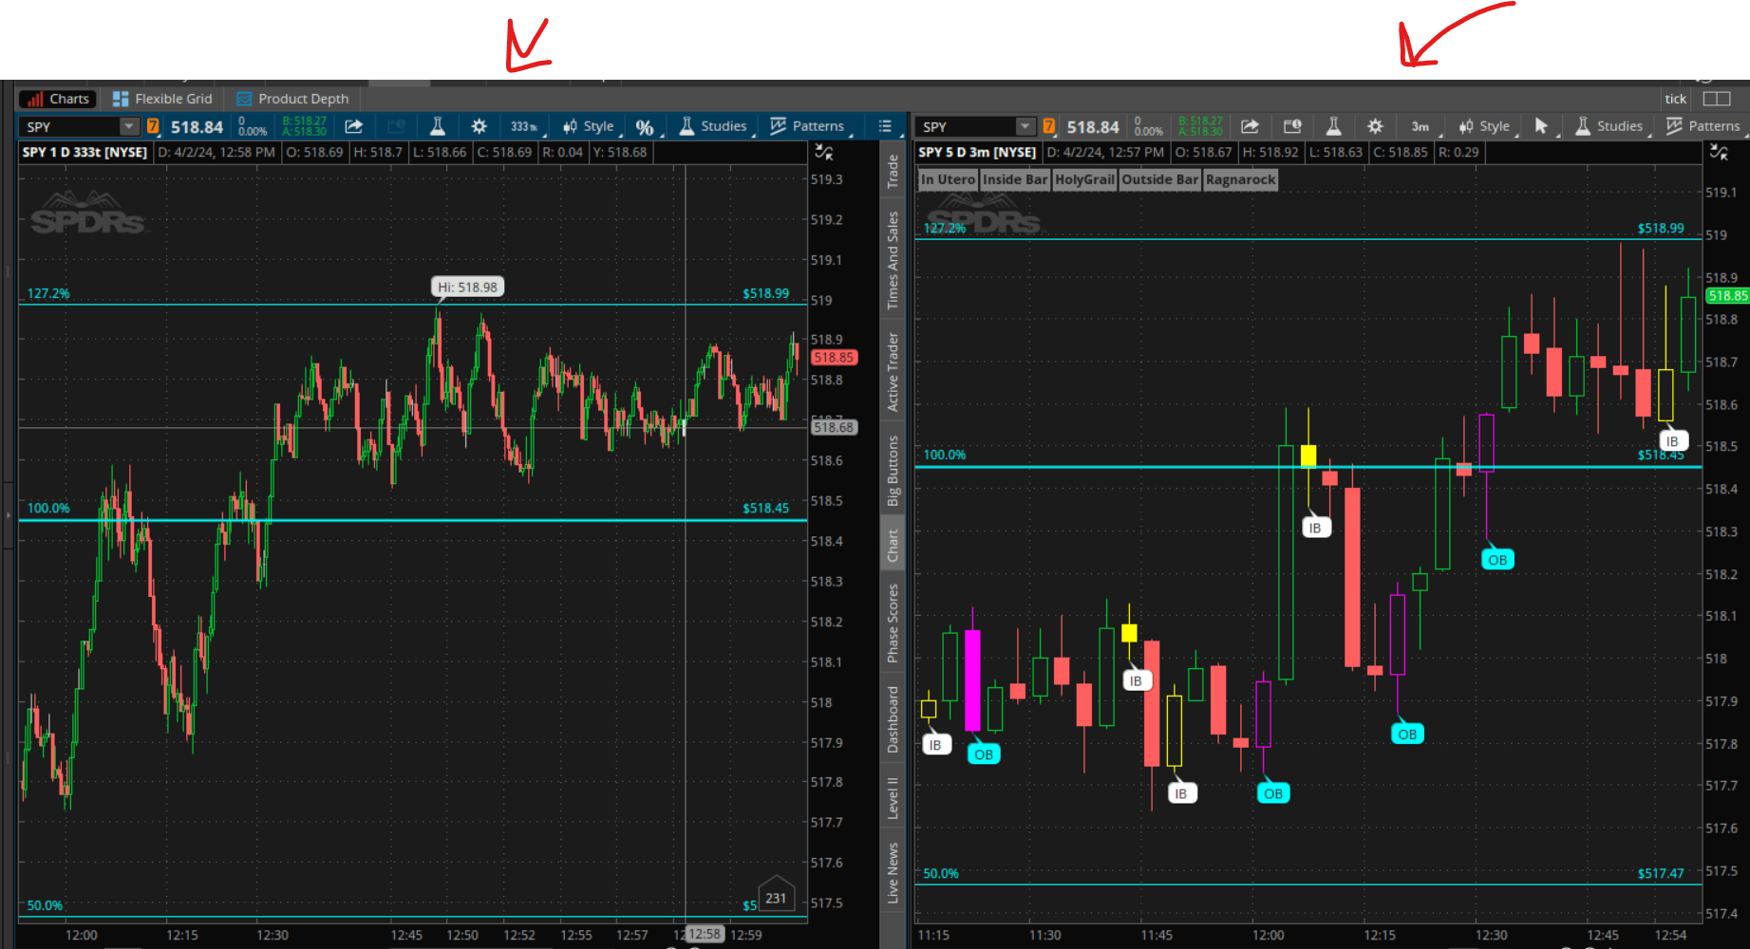Open the Style menu in left chart
1750x949 pixels.
click(591, 126)
